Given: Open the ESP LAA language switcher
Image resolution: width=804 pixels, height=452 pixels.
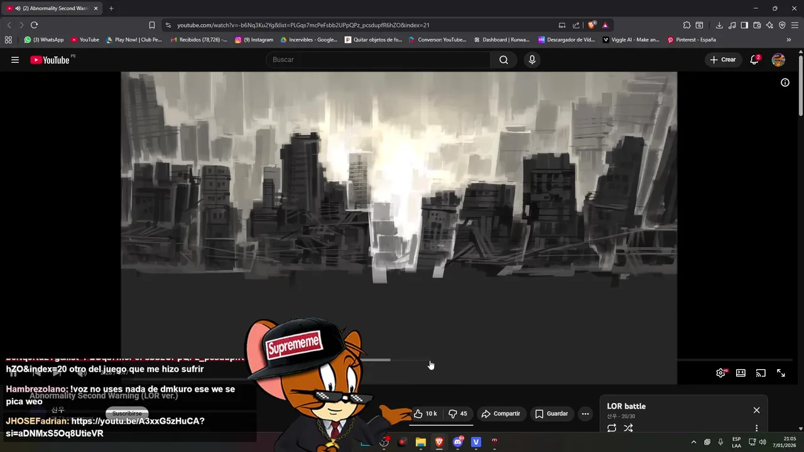Looking at the screenshot, I should [x=736, y=442].
